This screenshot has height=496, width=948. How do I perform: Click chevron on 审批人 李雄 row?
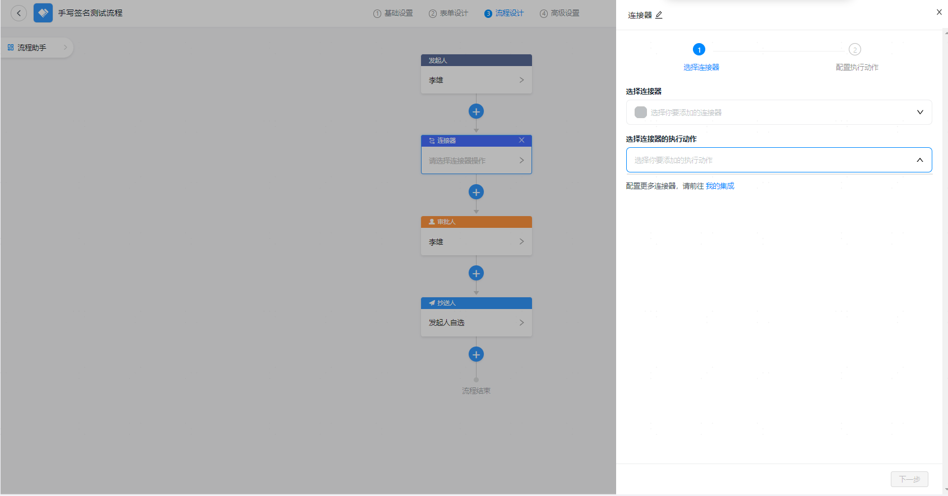click(521, 242)
